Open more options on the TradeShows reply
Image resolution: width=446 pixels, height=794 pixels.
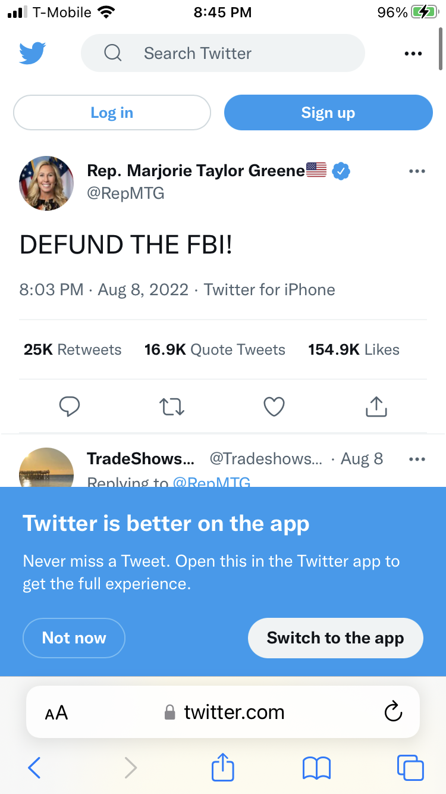(417, 459)
